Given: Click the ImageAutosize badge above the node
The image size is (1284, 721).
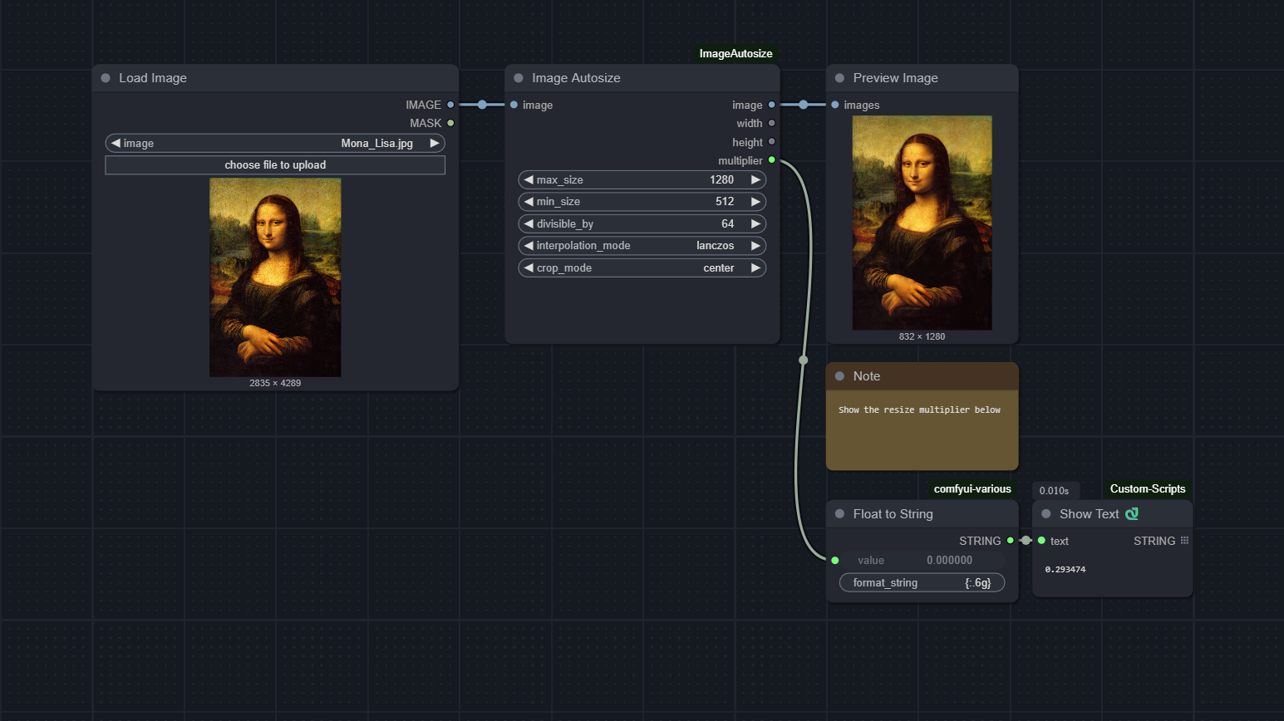Looking at the screenshot, I should [735, 54].
